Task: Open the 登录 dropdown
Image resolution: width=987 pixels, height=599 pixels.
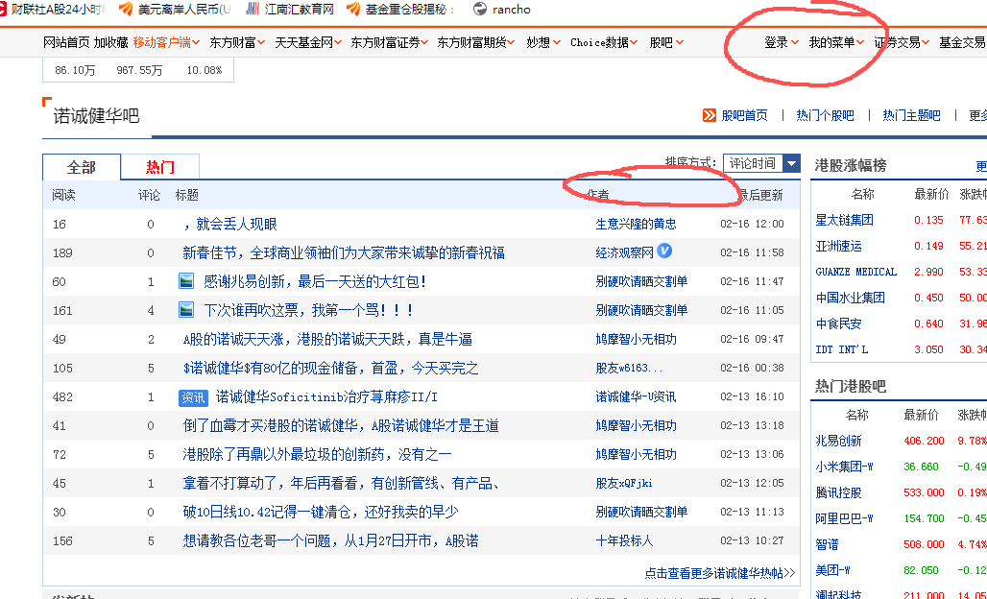Action: (782, 43)
